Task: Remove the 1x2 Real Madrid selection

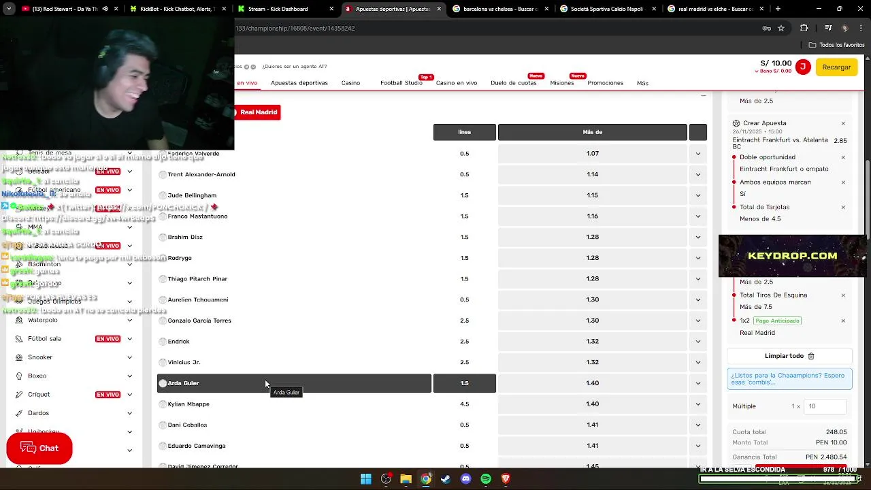Action: coord(843,321)
